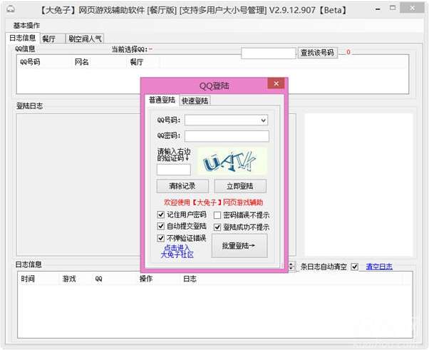Click the 立即登陆 button
The image size is (429, 350).
pyautogui.click(x=240, y=186)
